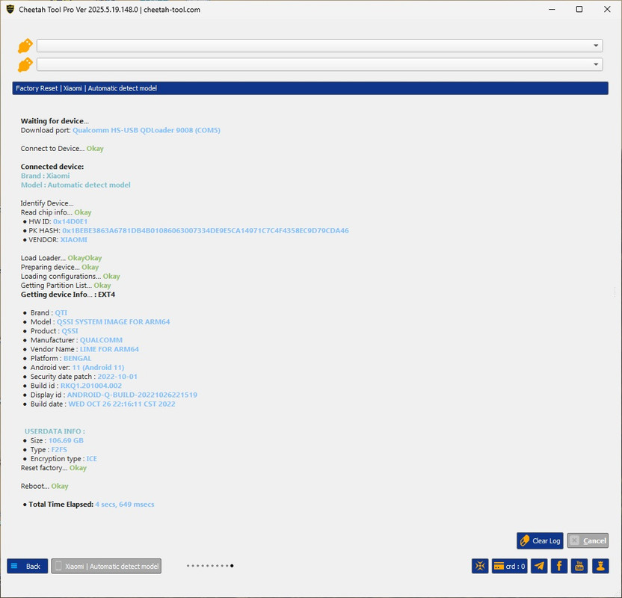The width and height of the screenshot is (622, 598).
Task: Click the Display id ANDROID-Q-BUILD-20221026221519
Action: click(x=132, y=395)
